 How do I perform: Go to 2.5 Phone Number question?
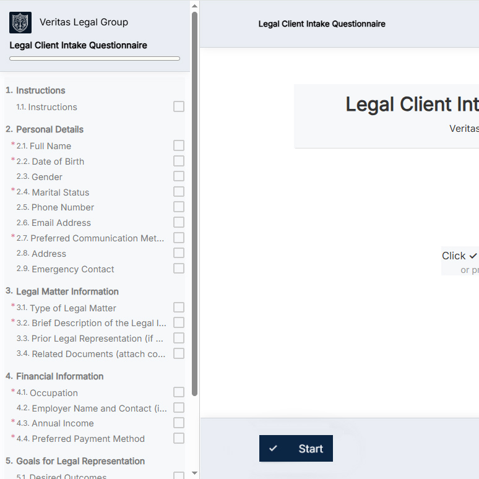coord(55,207)
